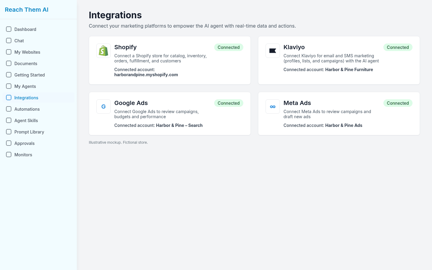Viewport: 432px width, 270px height.
Task: Open the Dashboard page
Action: (38, 29)
